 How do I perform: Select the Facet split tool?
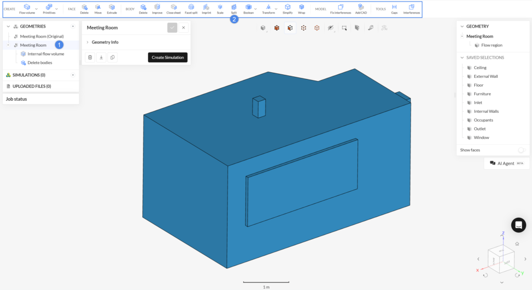click(191, 9)
